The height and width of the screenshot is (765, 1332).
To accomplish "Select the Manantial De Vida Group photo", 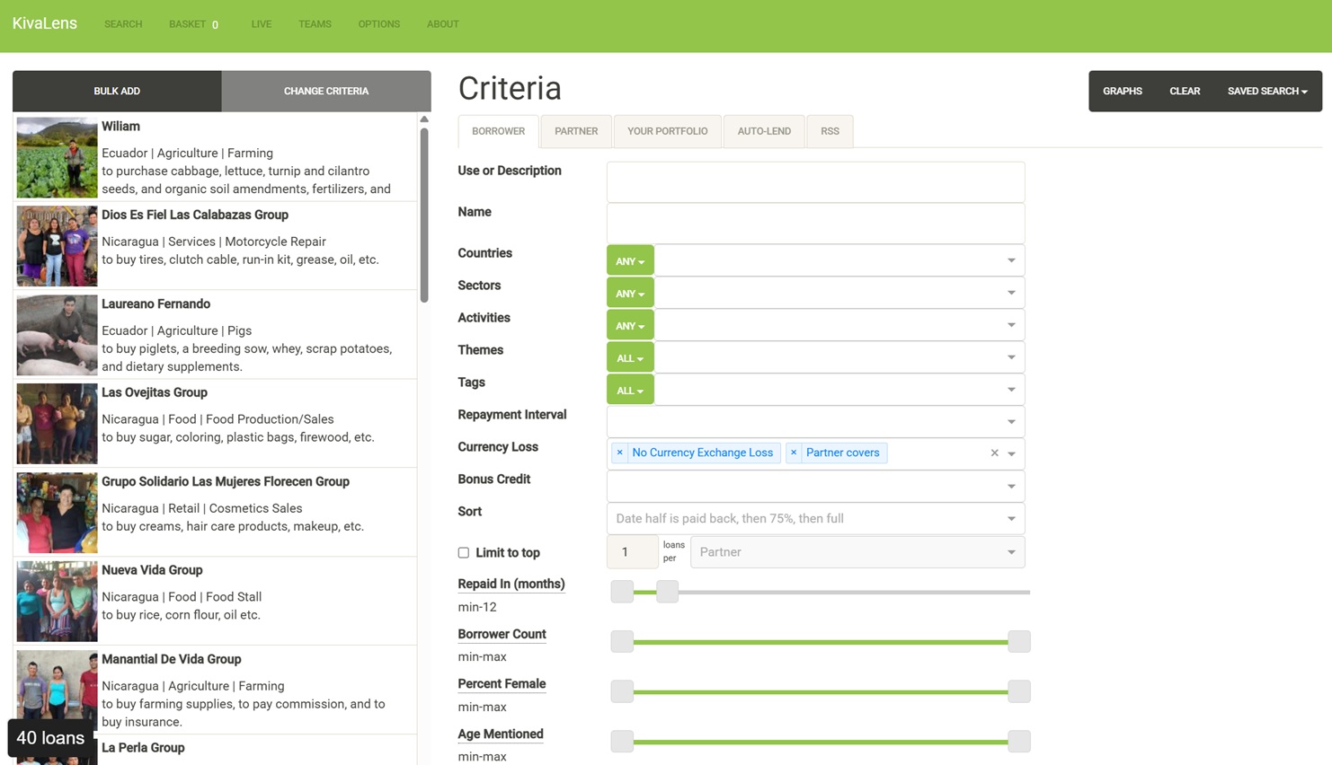I will (57, 690).
